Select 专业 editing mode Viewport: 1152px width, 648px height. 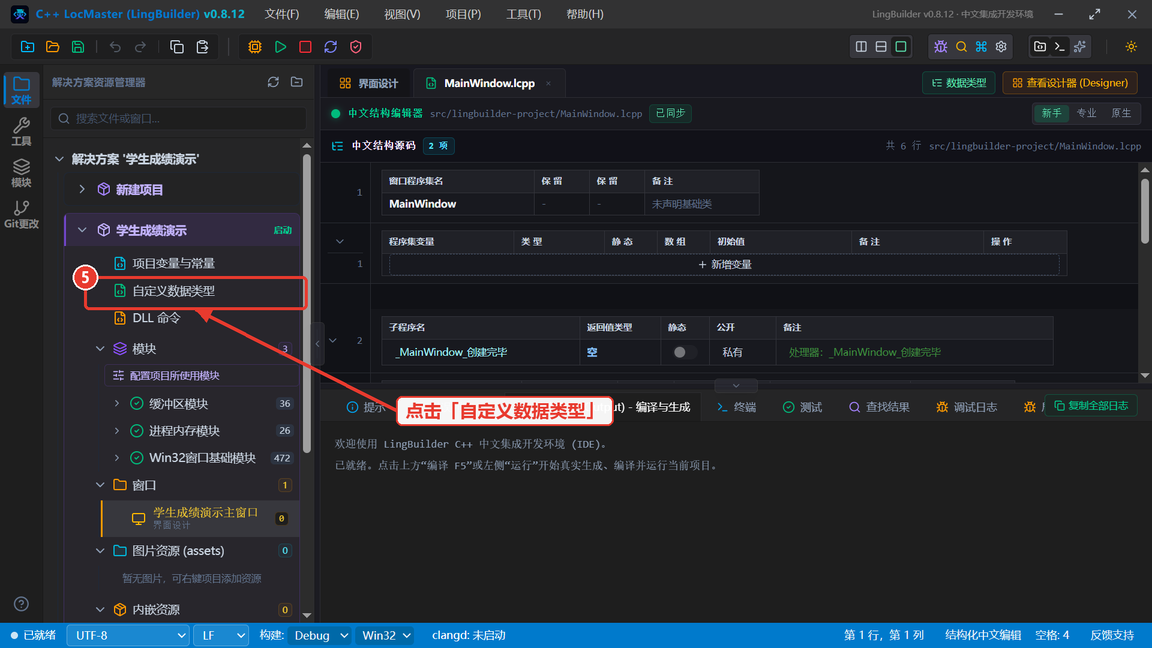tap(1086, 113)
